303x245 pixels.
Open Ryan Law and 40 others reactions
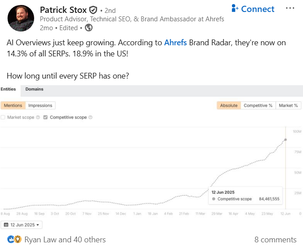(x=65, y=240)
